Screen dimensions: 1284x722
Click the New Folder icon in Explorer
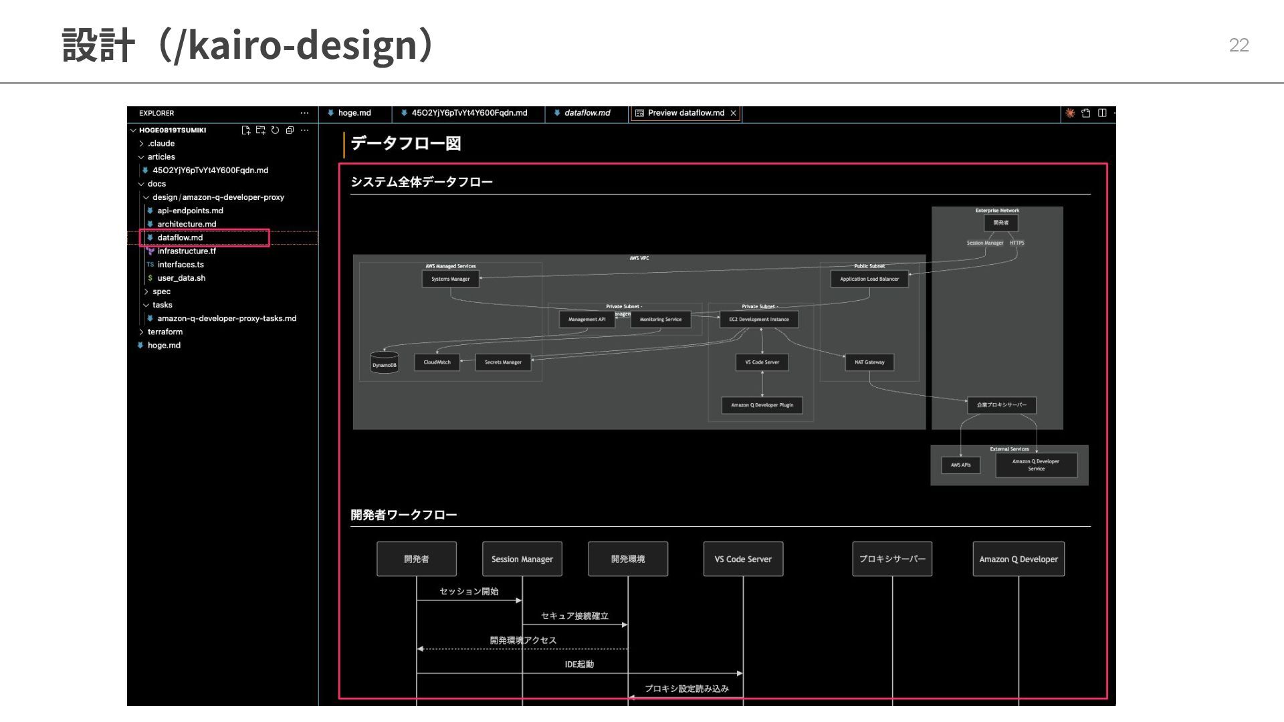point(260,130)
